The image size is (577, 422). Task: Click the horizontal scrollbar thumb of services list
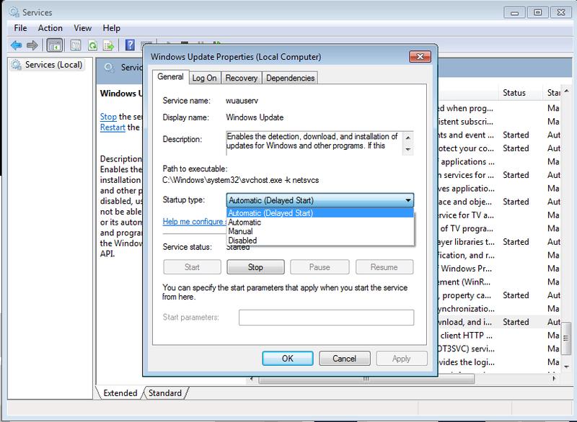click(366, 379)
